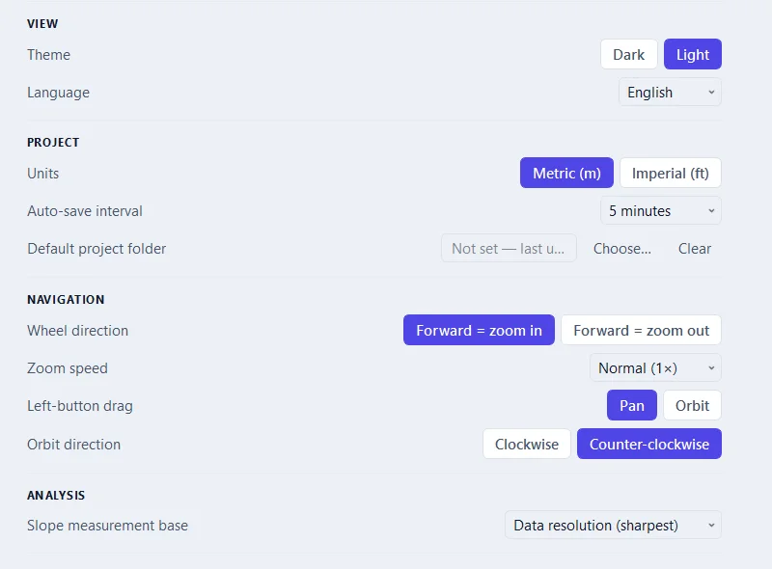Open the Slope measurement base dropdown

614,526
